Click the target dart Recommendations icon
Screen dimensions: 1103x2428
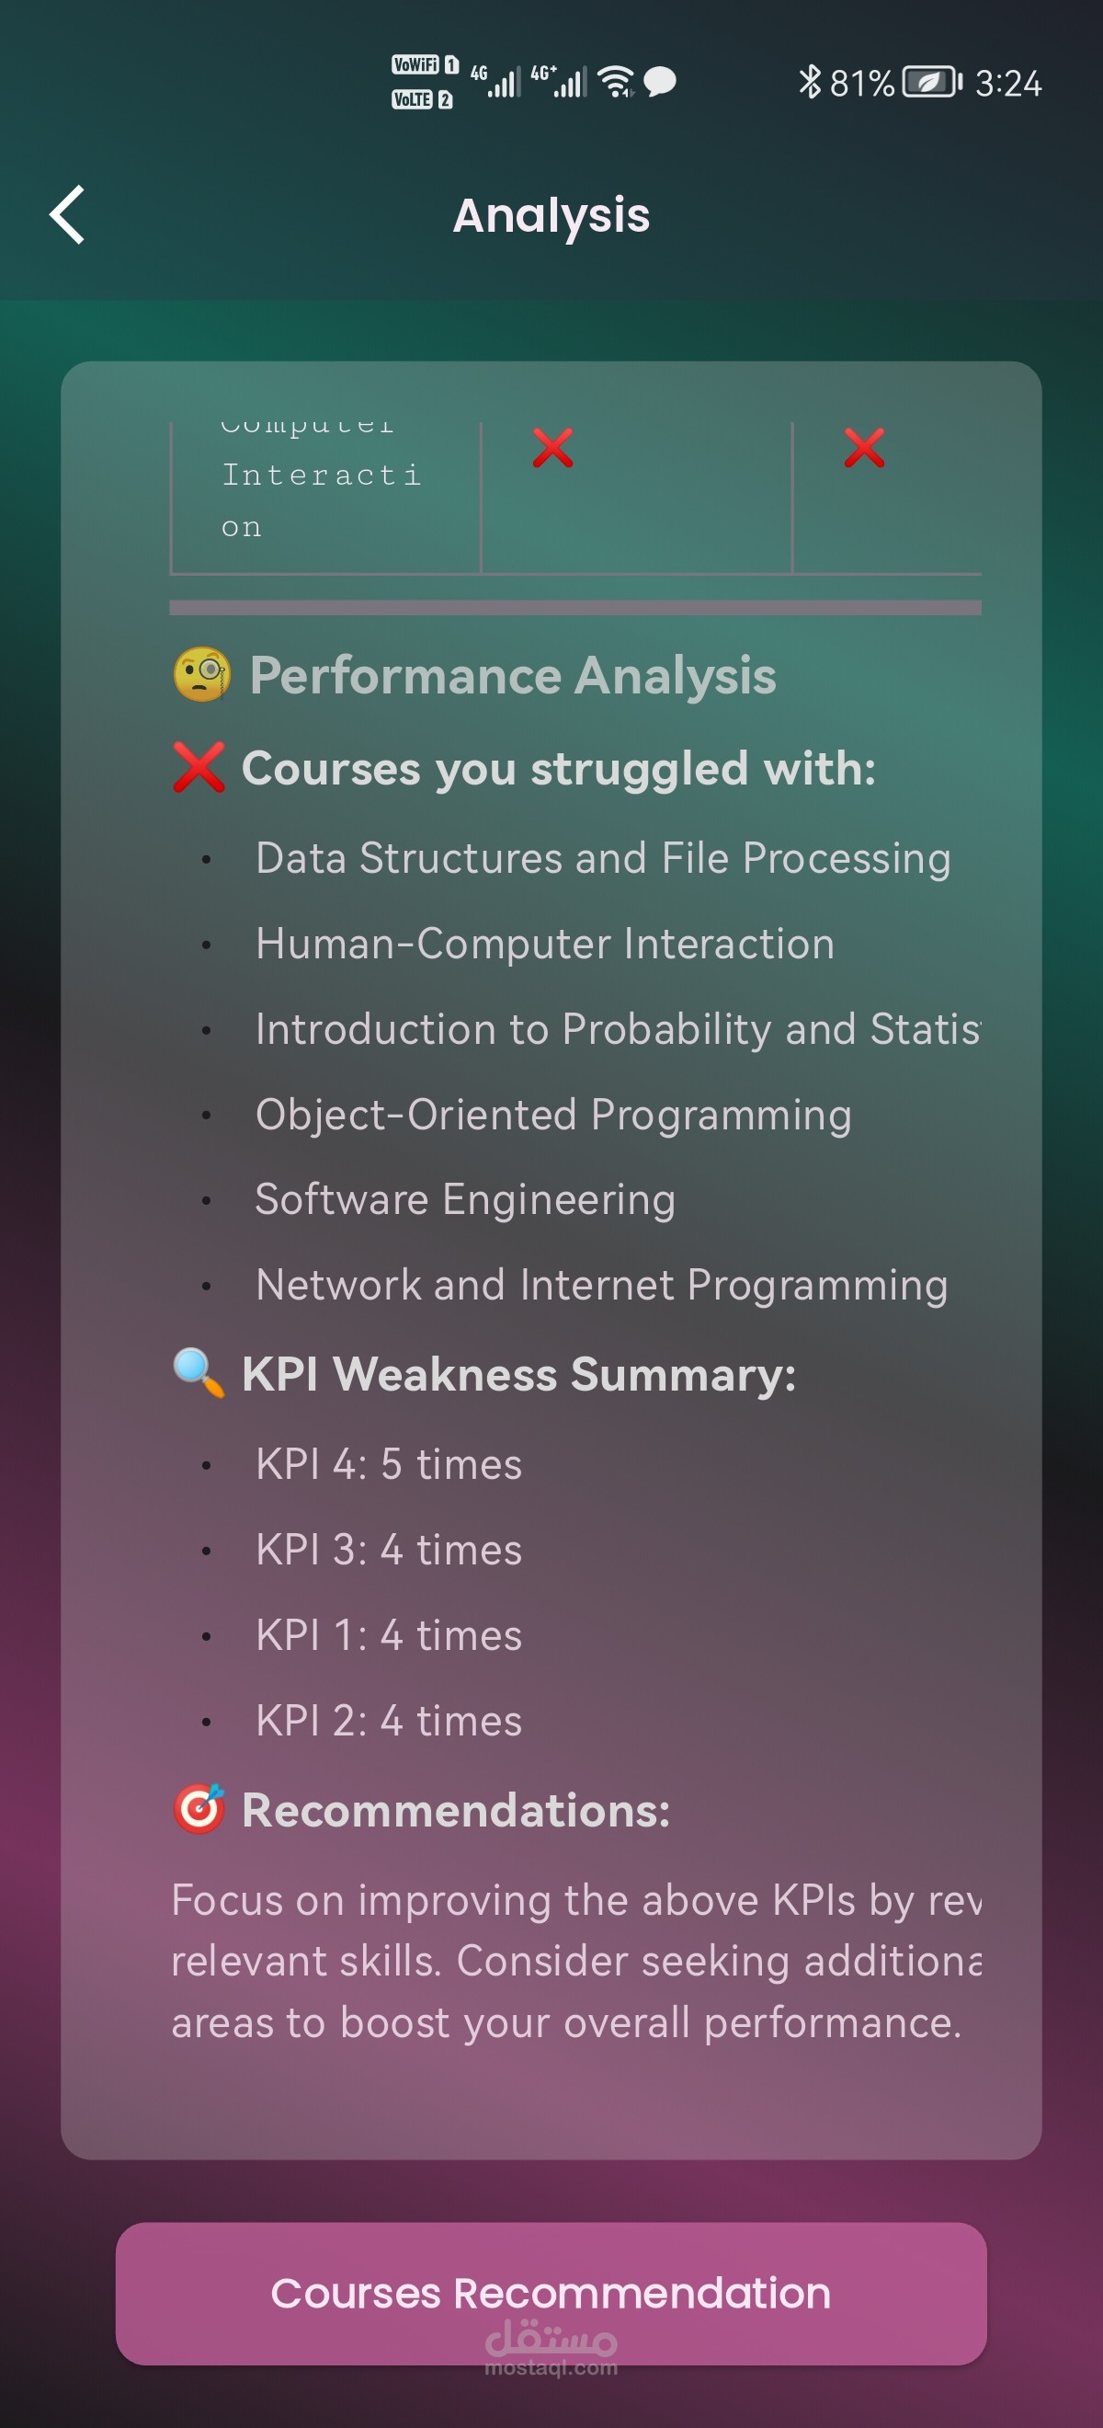(199, 1810)
